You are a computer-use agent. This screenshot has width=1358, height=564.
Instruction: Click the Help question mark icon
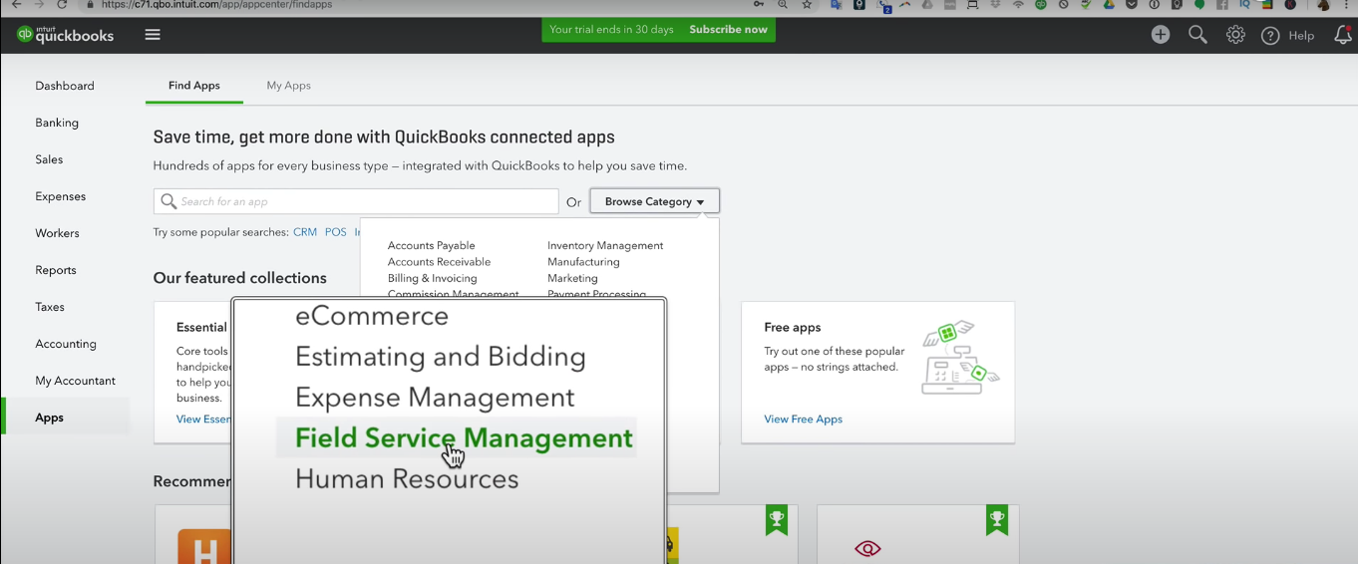[1270, 36]
